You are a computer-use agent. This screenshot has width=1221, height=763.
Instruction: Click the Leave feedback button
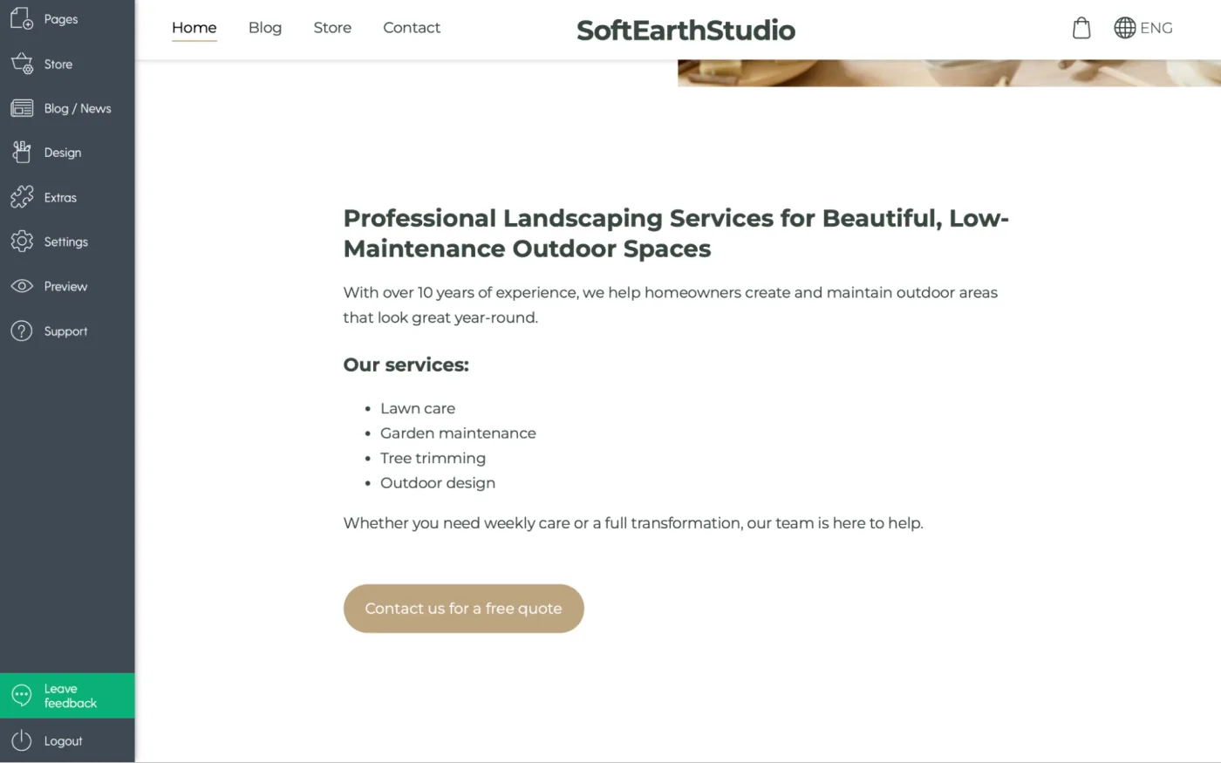(67, 695)
